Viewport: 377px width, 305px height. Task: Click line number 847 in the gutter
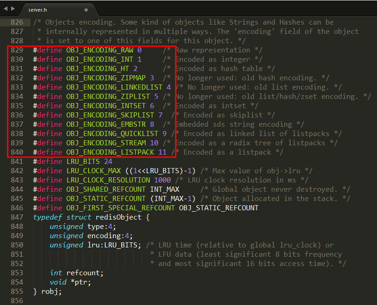[x=16, y=217]
